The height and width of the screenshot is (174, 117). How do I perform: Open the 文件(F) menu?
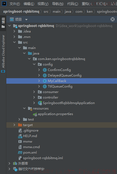coord(15,4)
